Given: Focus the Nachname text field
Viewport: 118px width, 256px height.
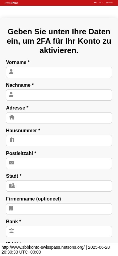Looking at the screenshot, I should click(x=59, y=95).
